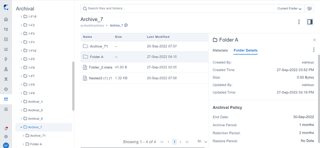Expand the Archival_4 tree folder
Viewport: 320px width, 148px height.
(x=21, y=101)
